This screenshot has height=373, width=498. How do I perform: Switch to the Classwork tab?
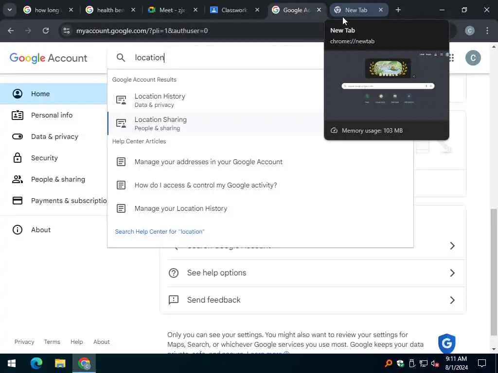click(235, 10)
